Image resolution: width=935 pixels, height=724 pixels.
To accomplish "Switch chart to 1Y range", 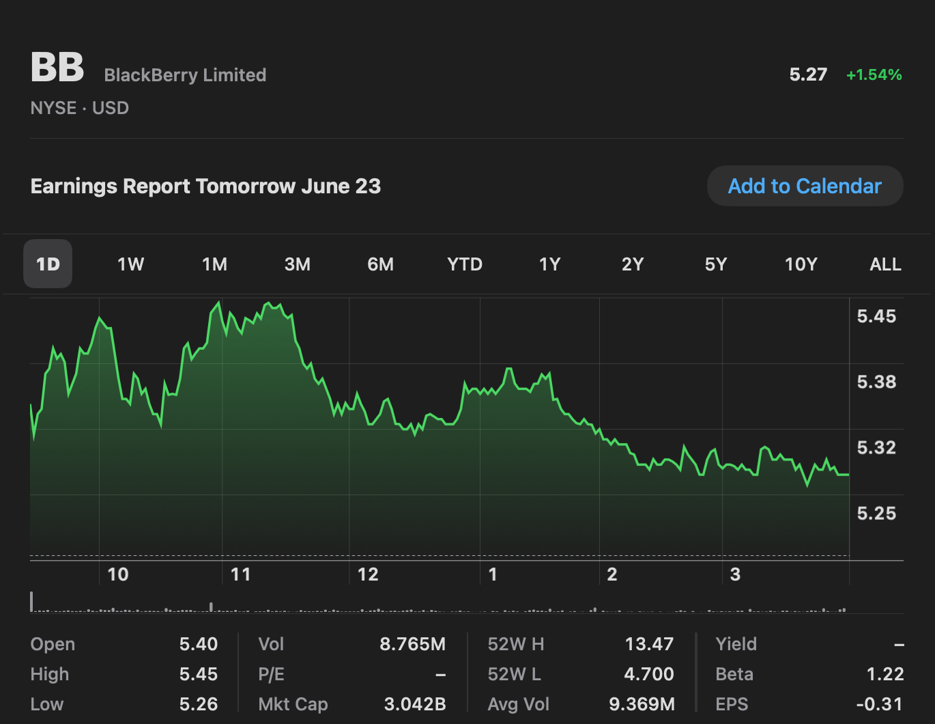I will 549,264.
